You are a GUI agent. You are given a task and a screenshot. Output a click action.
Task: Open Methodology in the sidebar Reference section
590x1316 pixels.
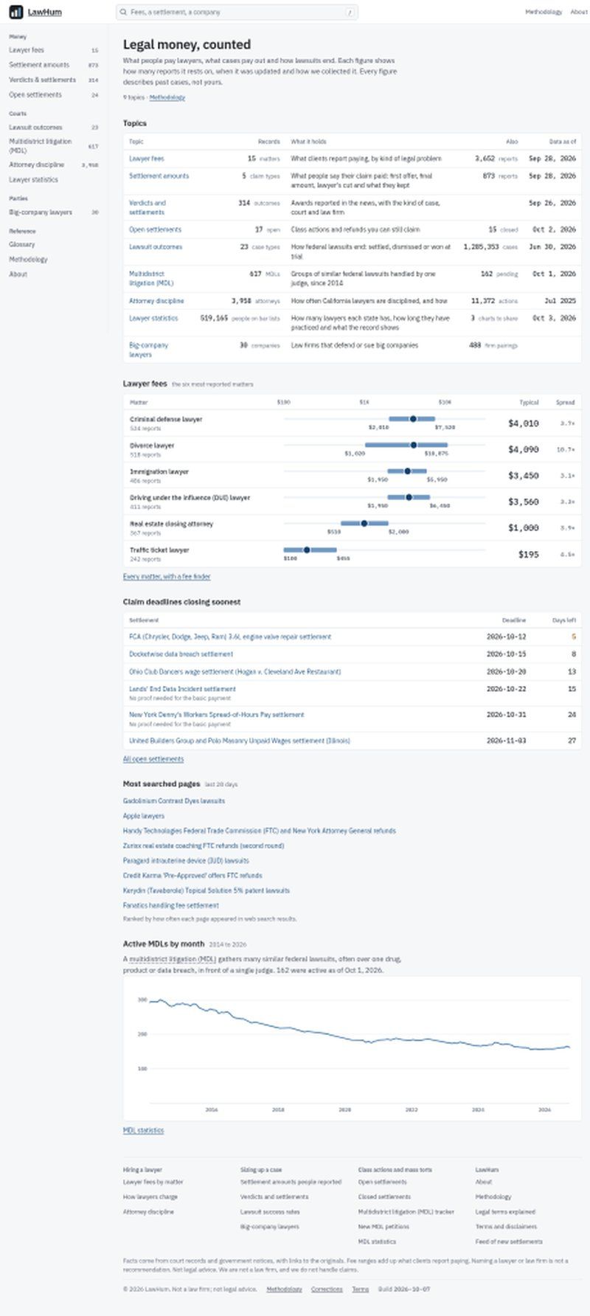pyautogui.click(x=28, y=260)
